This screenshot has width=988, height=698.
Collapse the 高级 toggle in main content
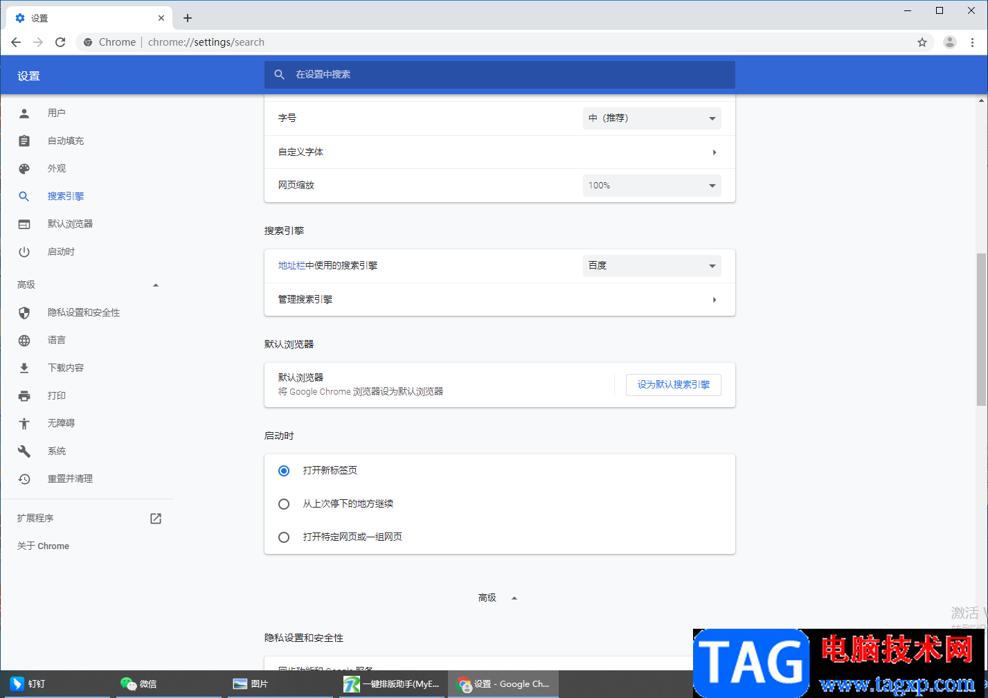pos(514,598)
